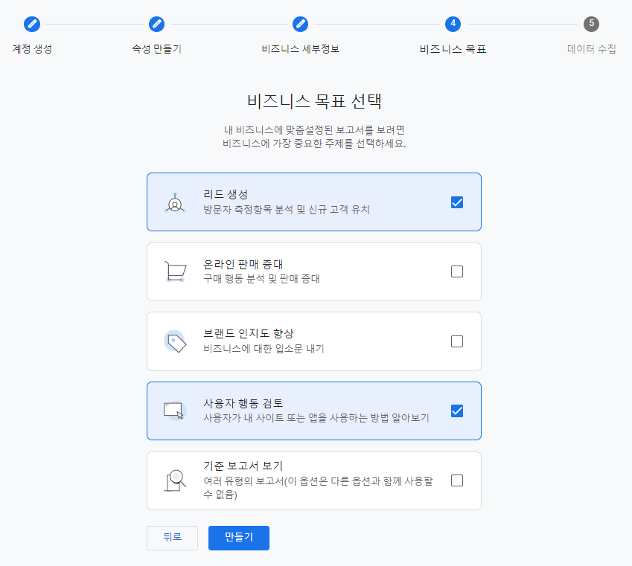This screenshot has height=566, width=632.
Task: Click the pencil icon for 계정 생성 step
Action: pos(32,24)
